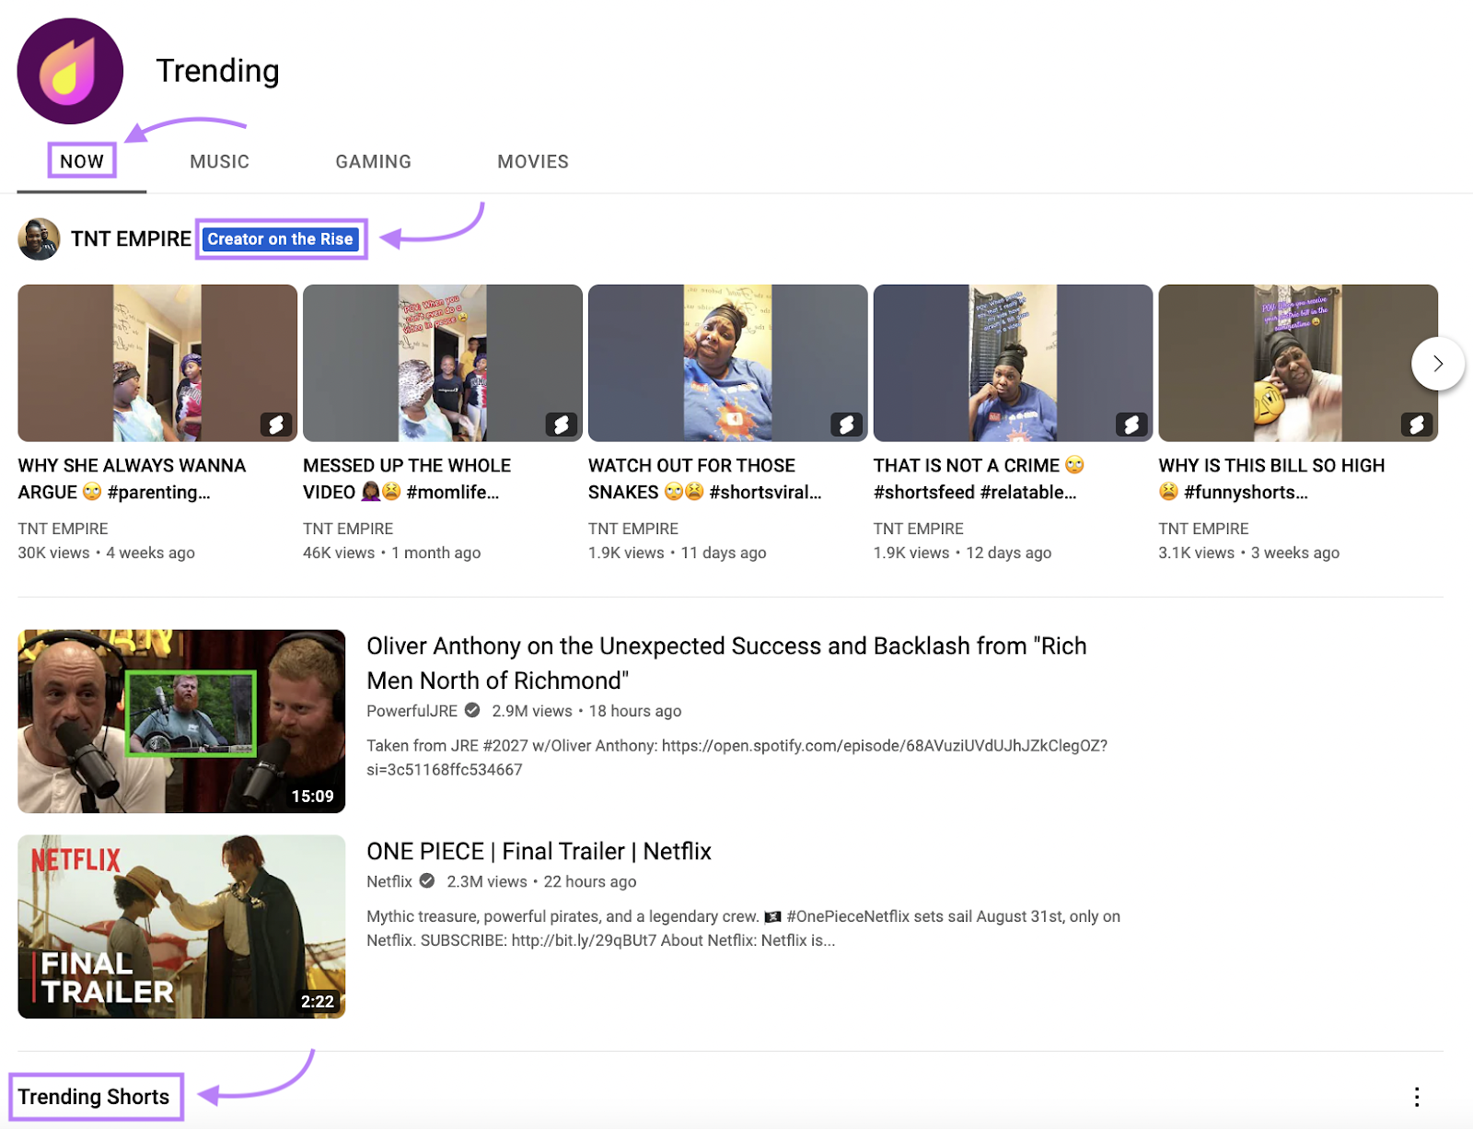Image resolution: width=1473 pixels, height=1129 pixels.
Task: Switch to the MUSIC tab
Action: pyautogui.click(x=219, y=161)
